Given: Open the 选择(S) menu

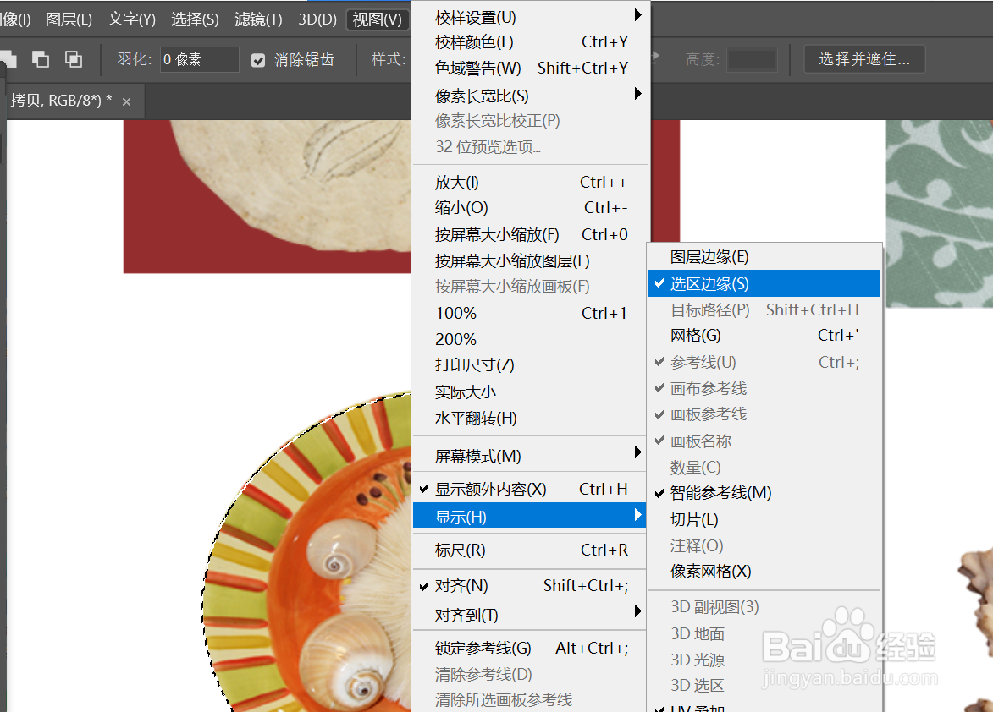Looking at the screenshot, I should pos(195,19).
